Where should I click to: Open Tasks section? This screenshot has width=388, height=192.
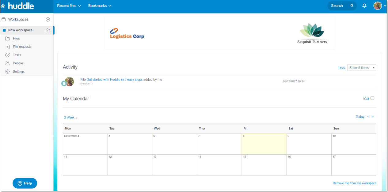coord(17,55)
